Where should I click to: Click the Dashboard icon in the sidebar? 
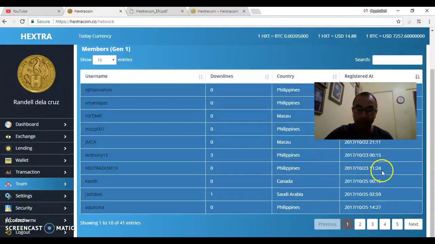[x=8, y=124]
